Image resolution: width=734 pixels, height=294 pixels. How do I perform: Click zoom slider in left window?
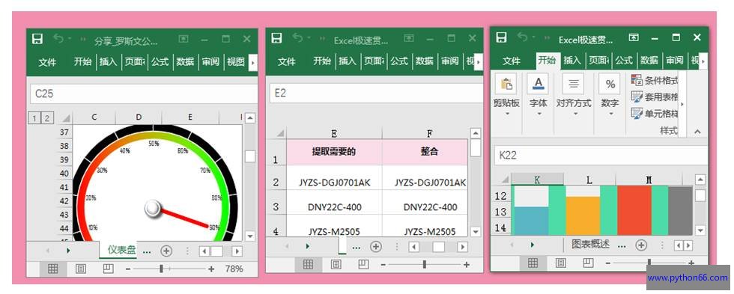tap(162, 269)
